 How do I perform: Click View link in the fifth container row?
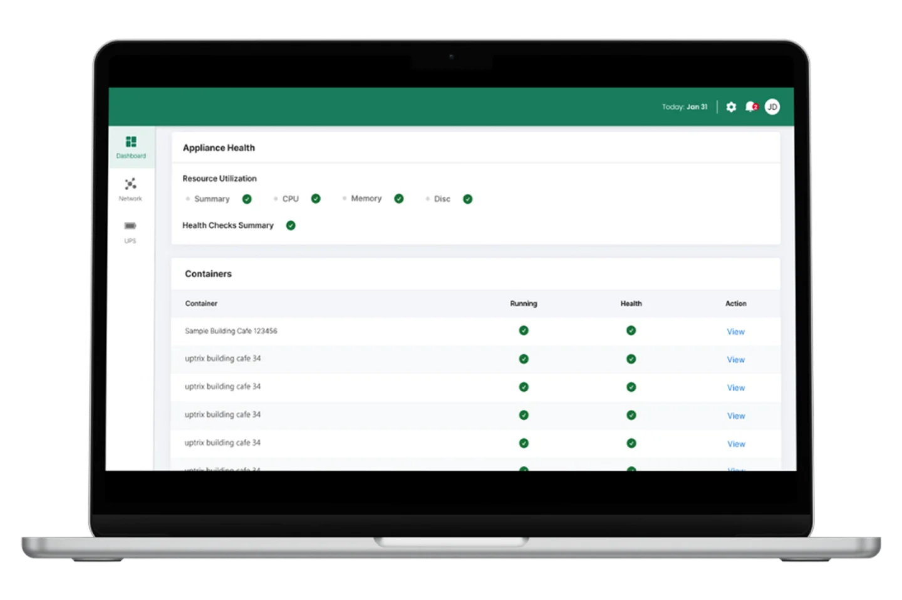tap(736, 444)
